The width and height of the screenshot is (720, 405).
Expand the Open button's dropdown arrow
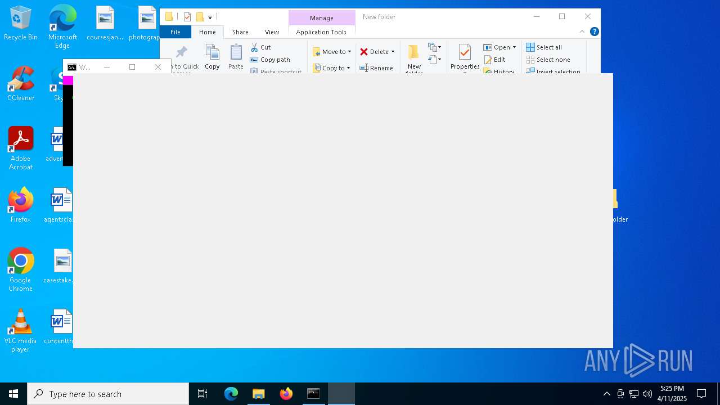(x=514, y=47)
